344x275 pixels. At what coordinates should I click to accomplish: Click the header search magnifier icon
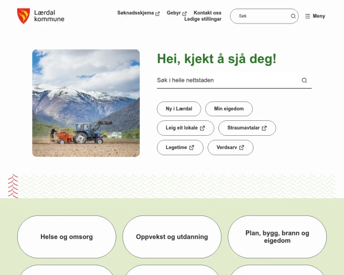293,16
